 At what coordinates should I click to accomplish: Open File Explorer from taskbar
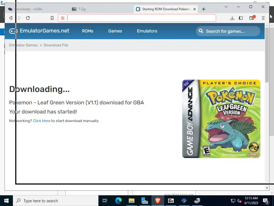[131, 201]
